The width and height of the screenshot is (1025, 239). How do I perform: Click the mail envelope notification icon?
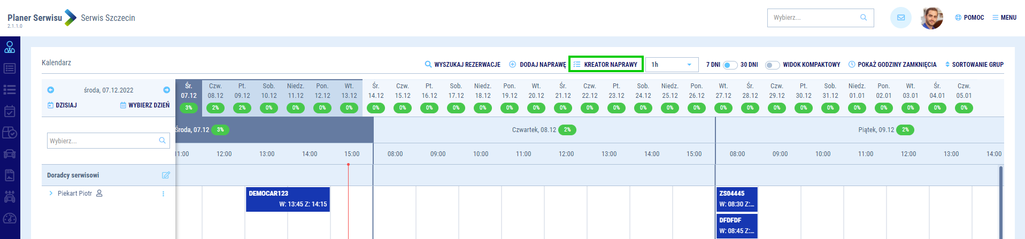coord(900,18)
